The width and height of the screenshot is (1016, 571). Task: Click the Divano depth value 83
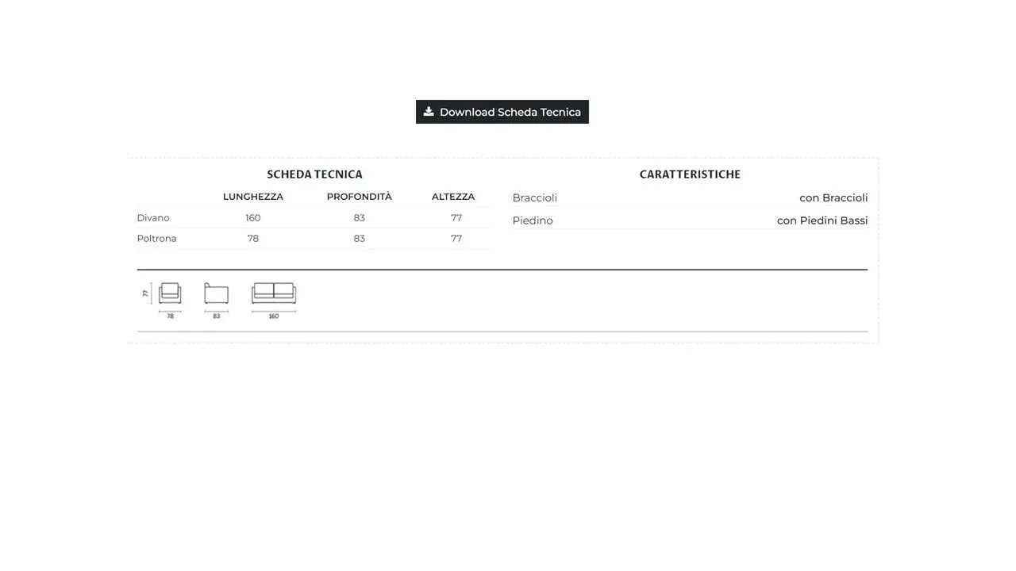pos(360,218)
